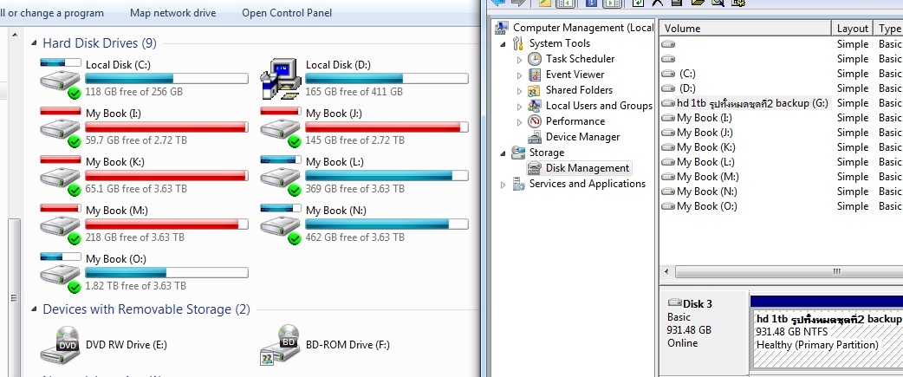Sort by the Volume column header
Screen dimensions: 903x377
744,29
